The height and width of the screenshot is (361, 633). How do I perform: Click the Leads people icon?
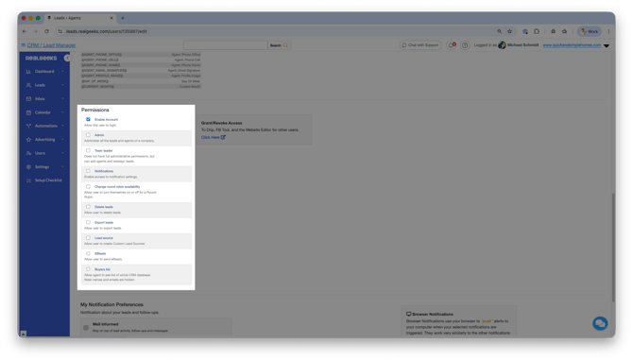(x=28, y=85)
